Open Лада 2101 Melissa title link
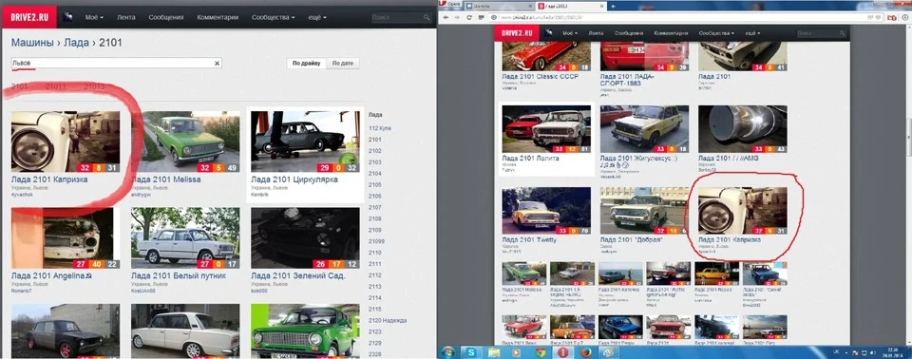Image resolution: width=912 pixels, height=359 pixels. click(x=165, y=179)
